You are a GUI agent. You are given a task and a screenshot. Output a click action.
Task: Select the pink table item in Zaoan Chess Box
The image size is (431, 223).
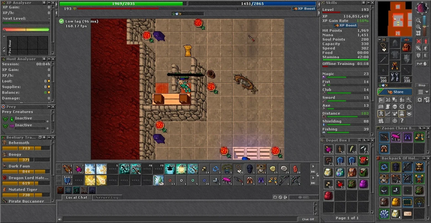pos(396,137)
